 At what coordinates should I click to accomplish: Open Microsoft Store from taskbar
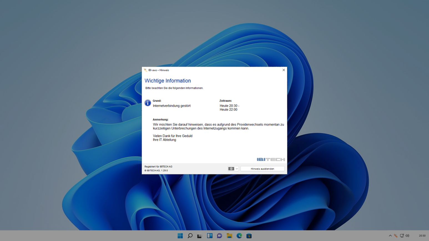pos(249,236)
